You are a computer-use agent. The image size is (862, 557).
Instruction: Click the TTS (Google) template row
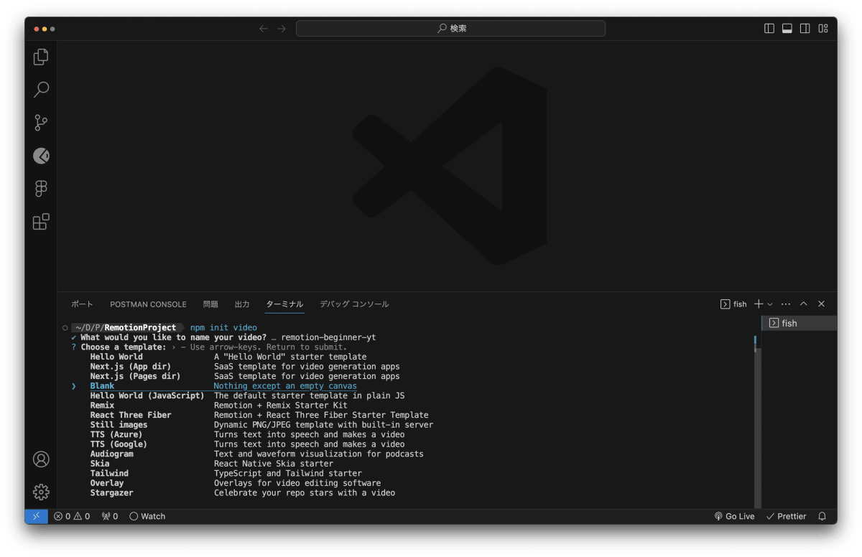(247, 444)
